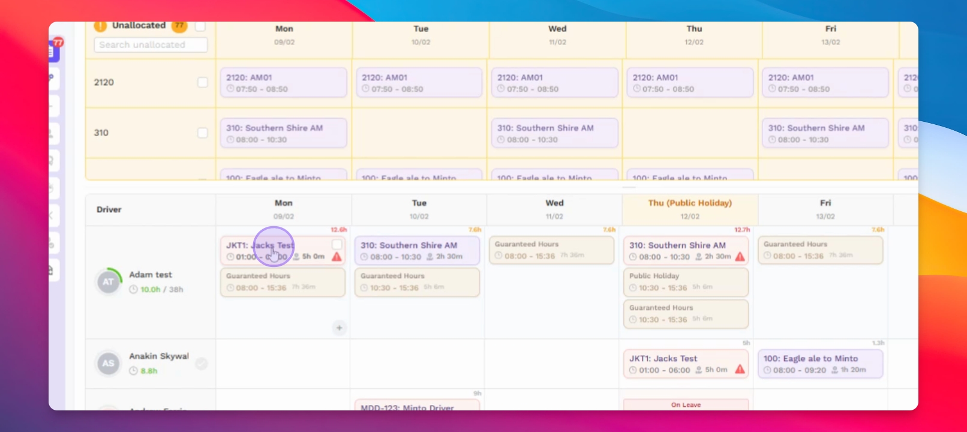967x432 pixels.
Task: Open unallocated 310: Southern Shire AM on Wednesday
Action: click(555, 133)
